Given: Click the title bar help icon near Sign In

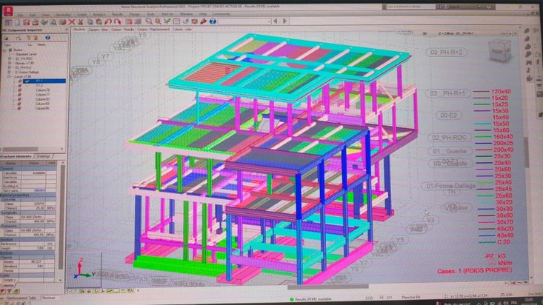Looking at the screenshot, I should click(x=489, y=7).
